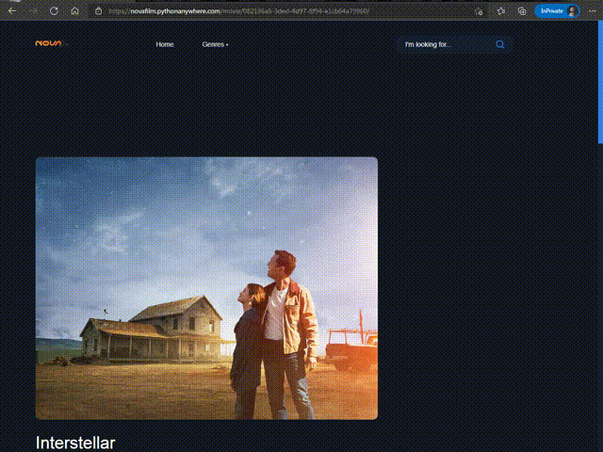Click the Interstellar title text

coord(75,443)
